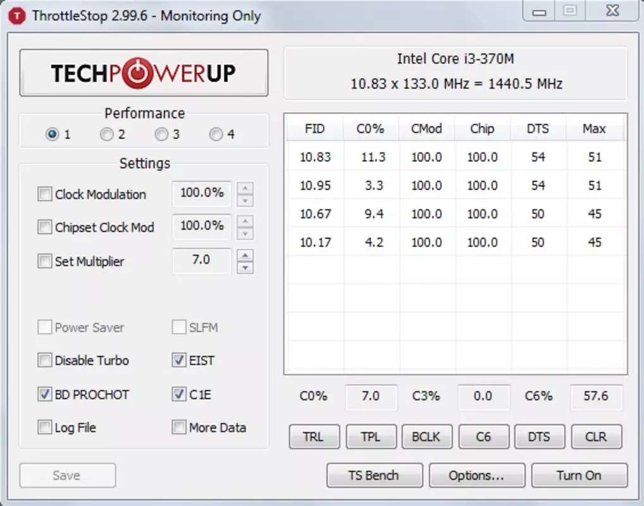644x506 pixels.
Task: Click the C0% 7.0 summary field
Action: pyautogui.click(x=371, y=397)
